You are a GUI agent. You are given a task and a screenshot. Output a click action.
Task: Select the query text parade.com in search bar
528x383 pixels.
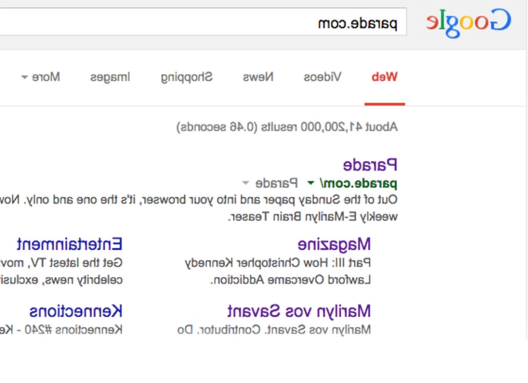pyautogui.click(x=367, y=22)
